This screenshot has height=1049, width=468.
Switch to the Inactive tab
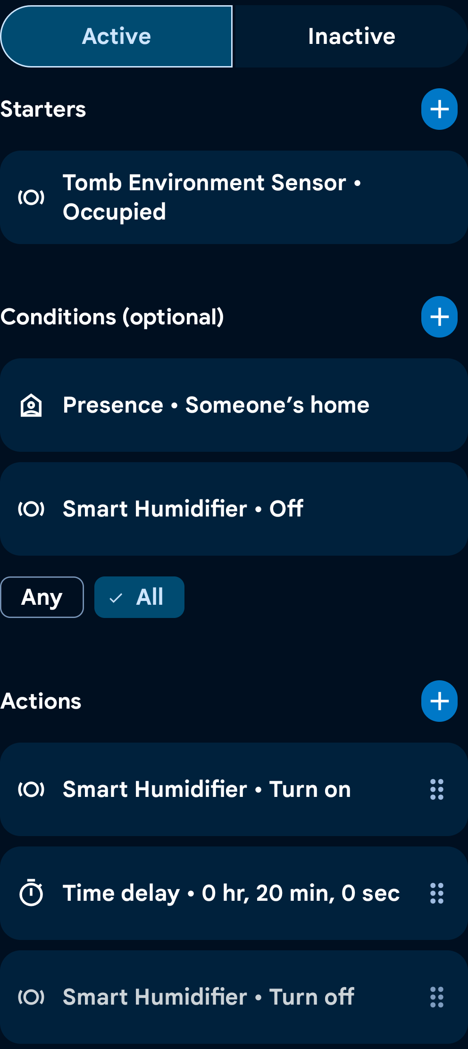[351, 36]
